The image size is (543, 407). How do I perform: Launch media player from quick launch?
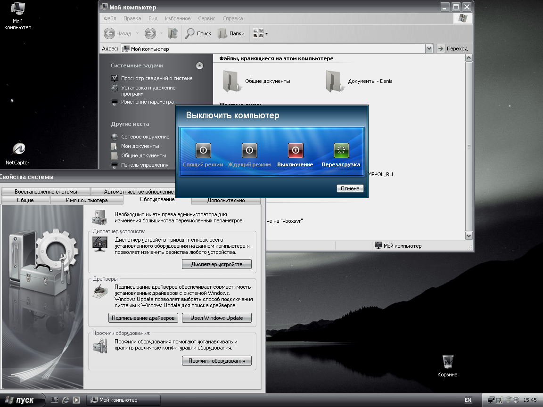pos(76,400)
